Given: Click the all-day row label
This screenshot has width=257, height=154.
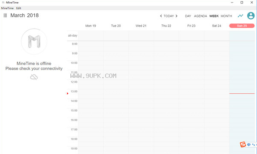Looking at the screenshot, I should tap(73, 36).
